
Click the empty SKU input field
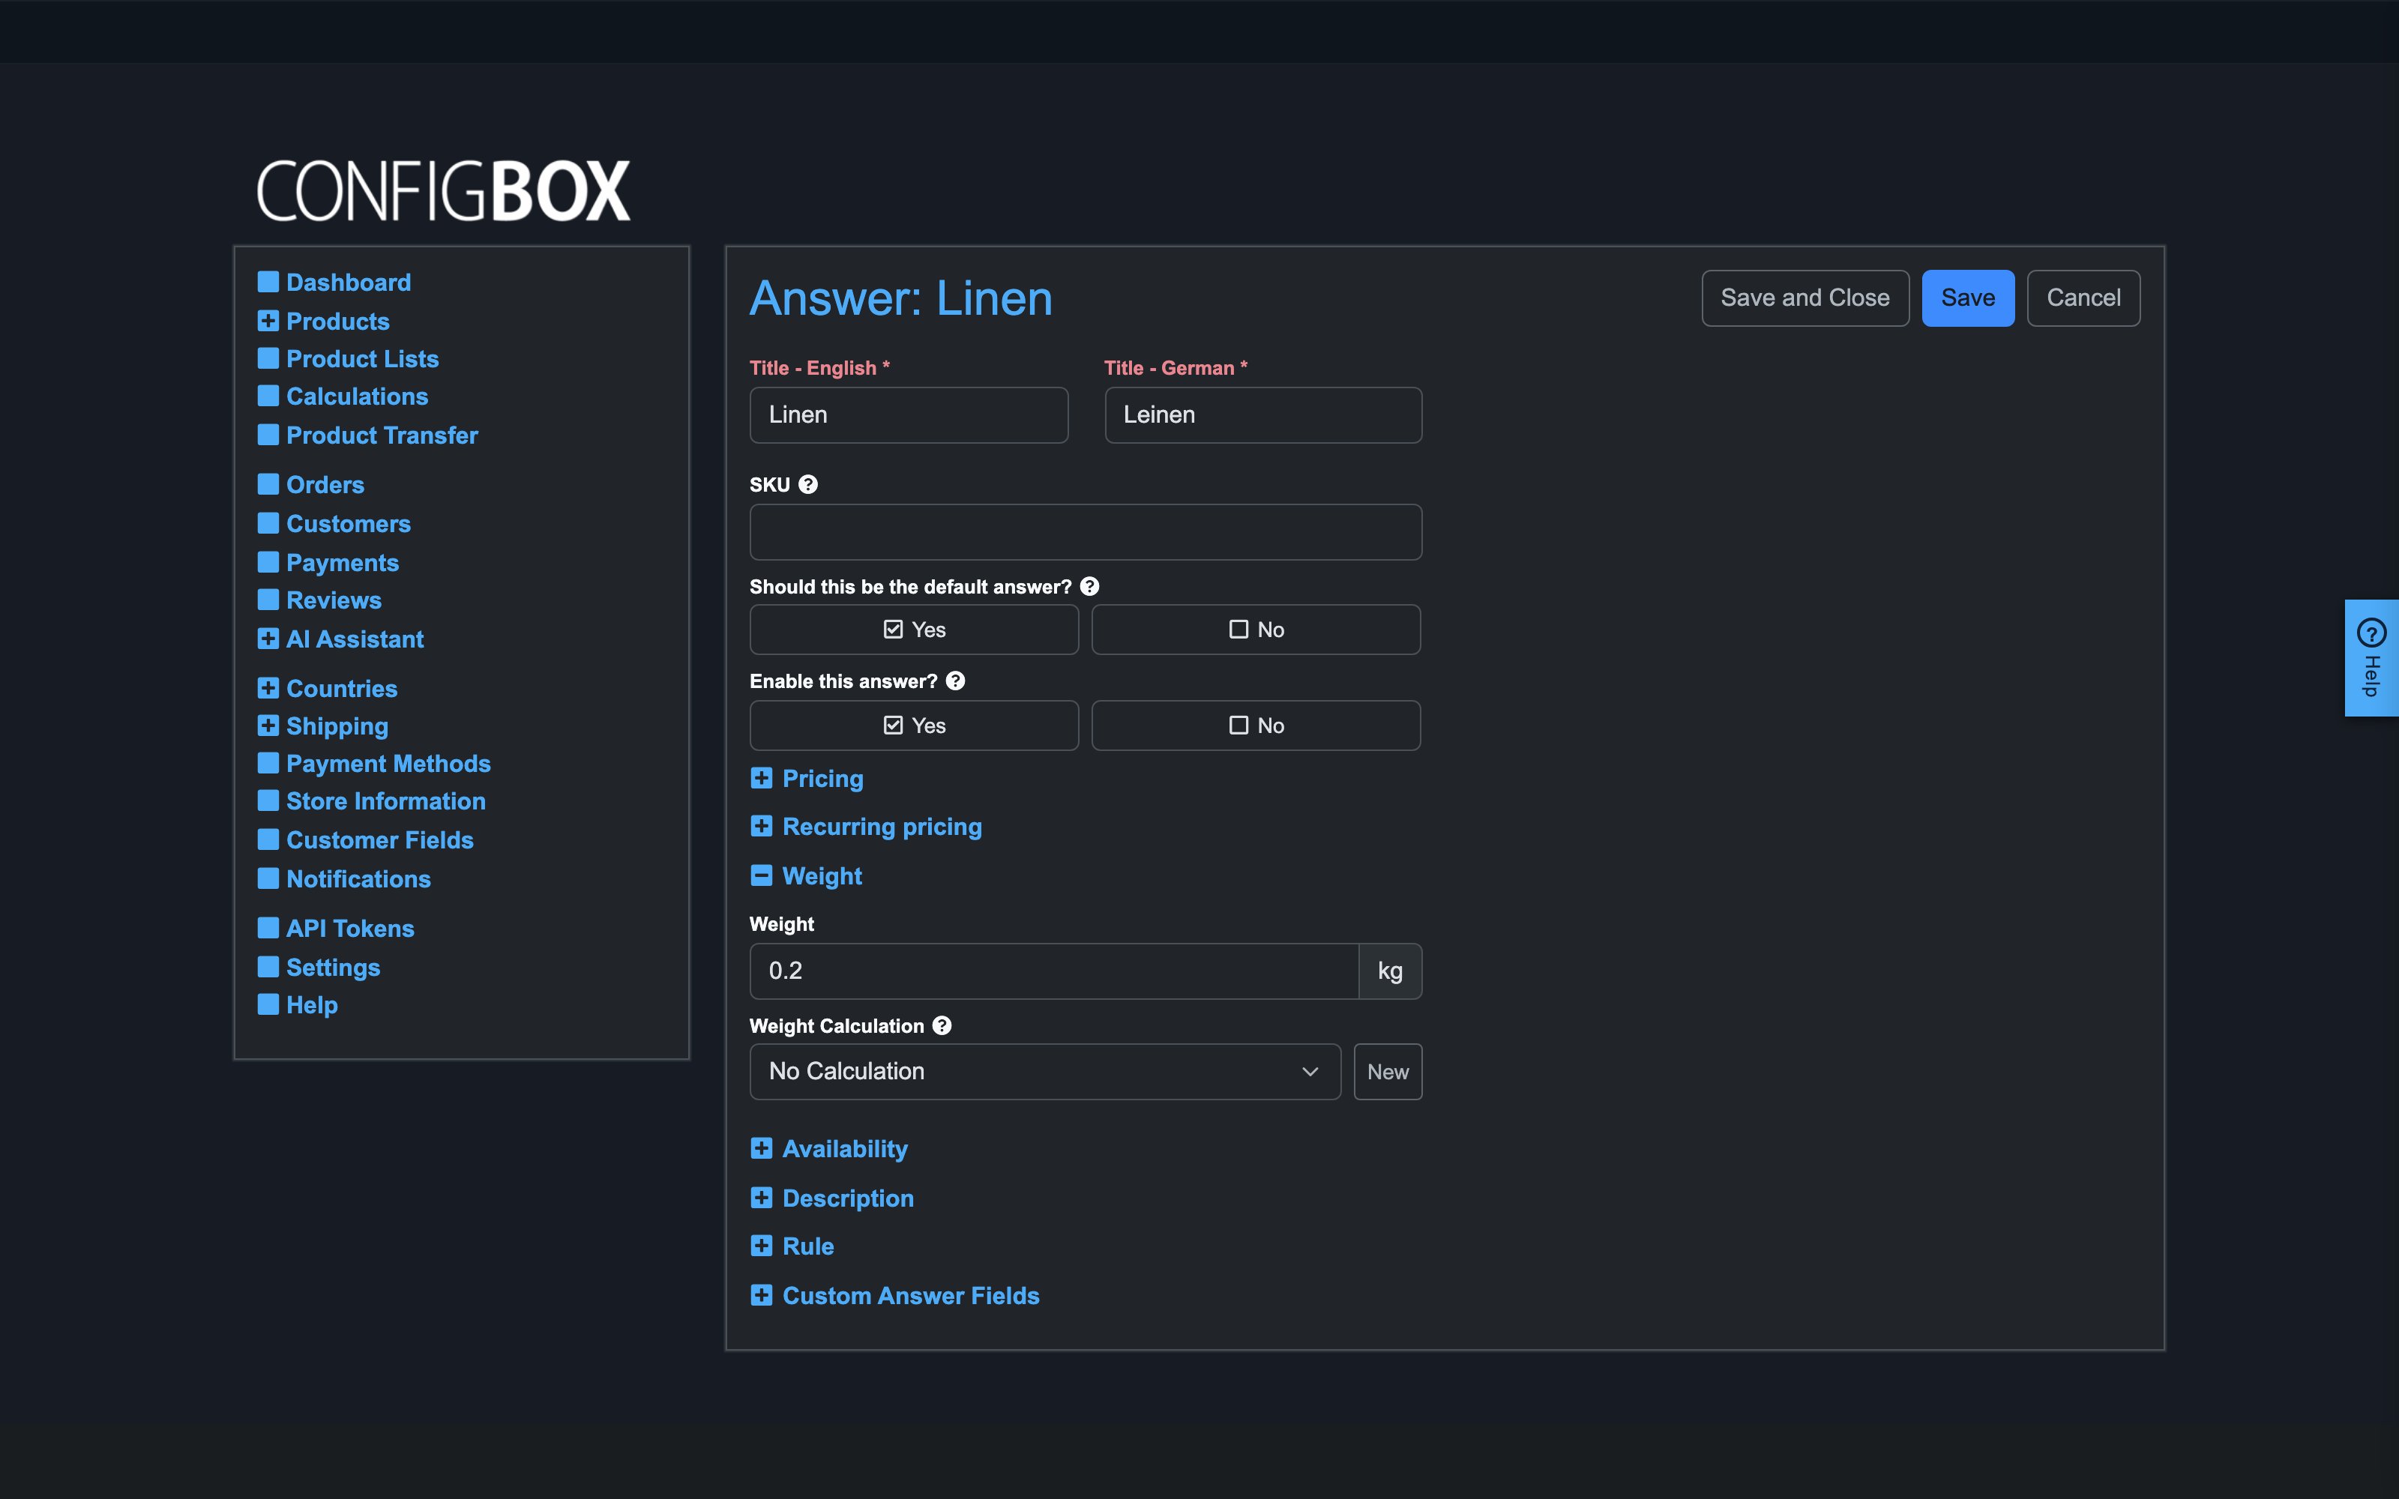point(1086,532)
